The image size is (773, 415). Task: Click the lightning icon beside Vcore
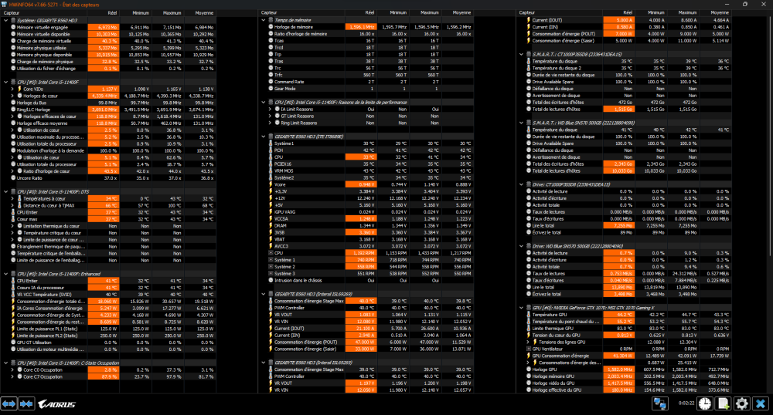(271, 184)
